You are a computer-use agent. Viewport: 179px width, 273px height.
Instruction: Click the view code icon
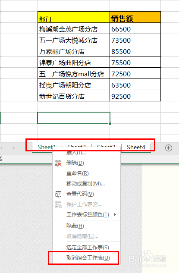(58, 194)
